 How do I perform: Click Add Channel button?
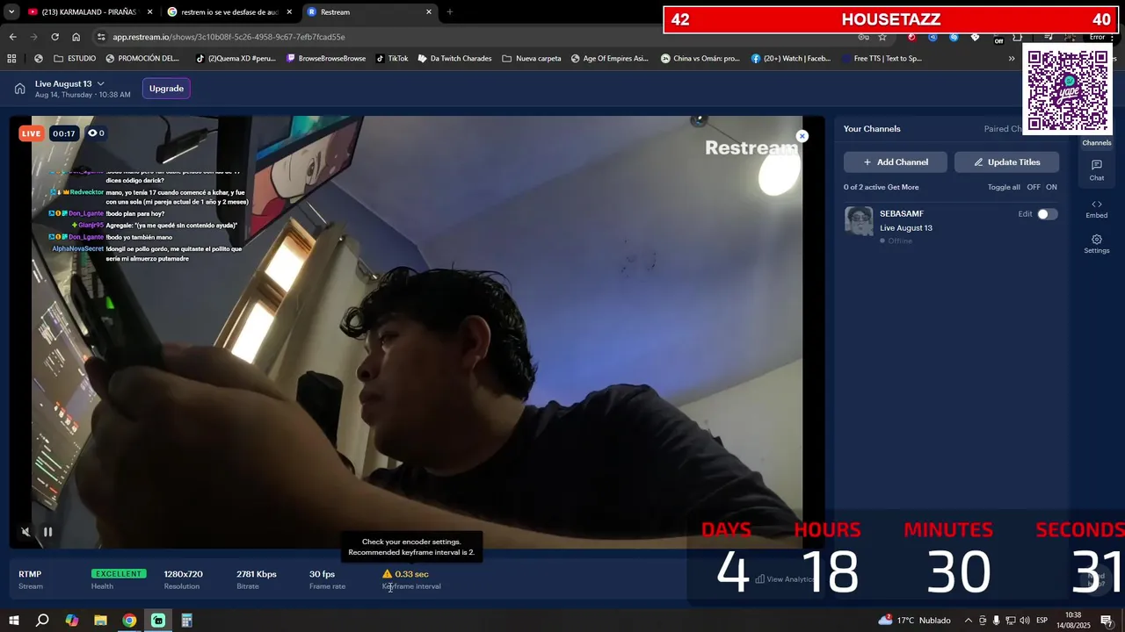coord(896,162)
